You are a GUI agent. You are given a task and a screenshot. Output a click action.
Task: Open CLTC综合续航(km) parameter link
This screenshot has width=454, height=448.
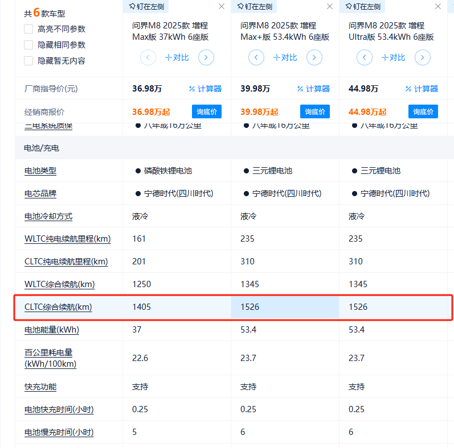58,307
